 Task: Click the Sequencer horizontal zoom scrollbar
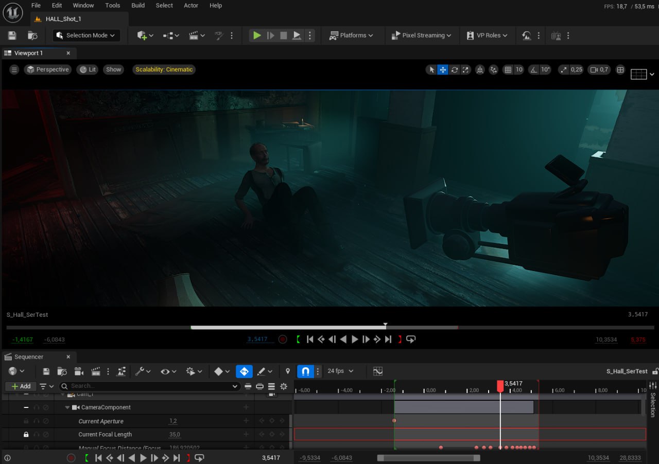[429, 458]
